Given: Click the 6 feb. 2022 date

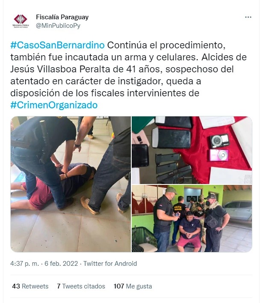Looking at the screenshot, I should pyautogui.click(x=61, y=263).
